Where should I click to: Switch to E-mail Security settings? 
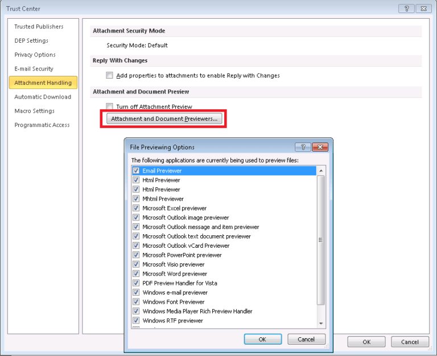(x=34, y=69)
